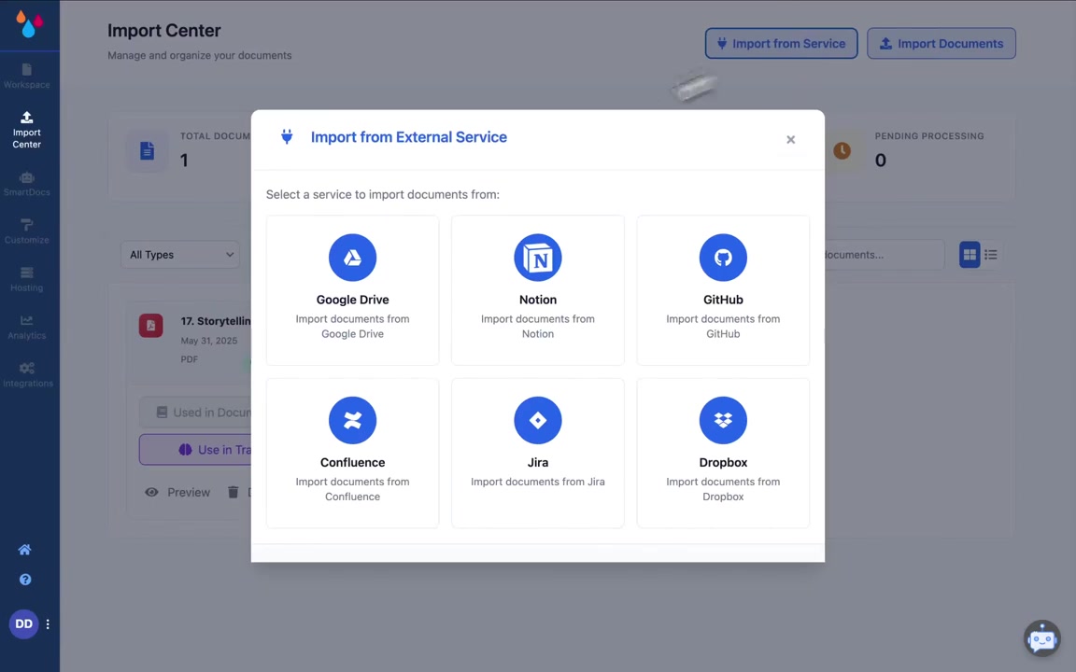
Task: Click the 'Google Drive' card title
Action: click(x=352, y=300)
